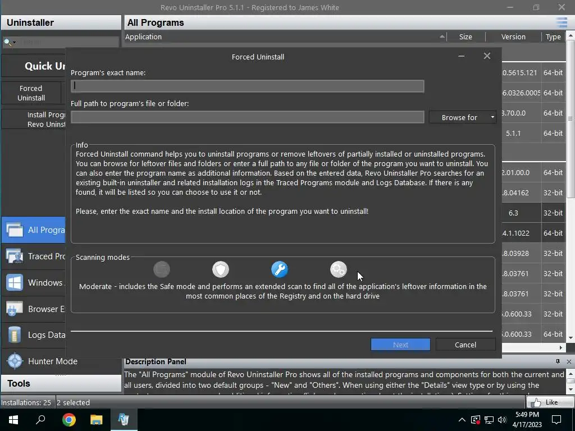Click the Windows Apps logo icon
The width and height of the screenshot is (575, 431).
coord(15,283)
